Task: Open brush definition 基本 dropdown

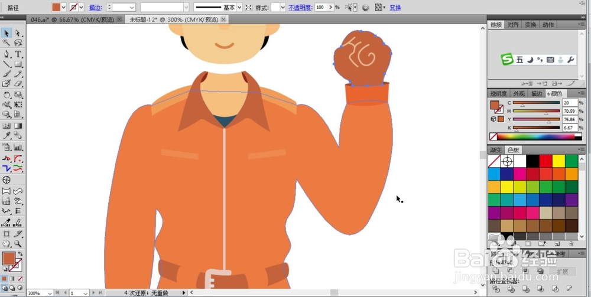Action: pos(239,8)
